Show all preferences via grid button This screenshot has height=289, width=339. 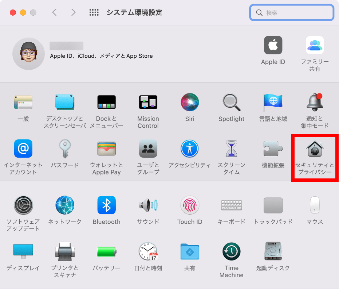coord(94,12)
